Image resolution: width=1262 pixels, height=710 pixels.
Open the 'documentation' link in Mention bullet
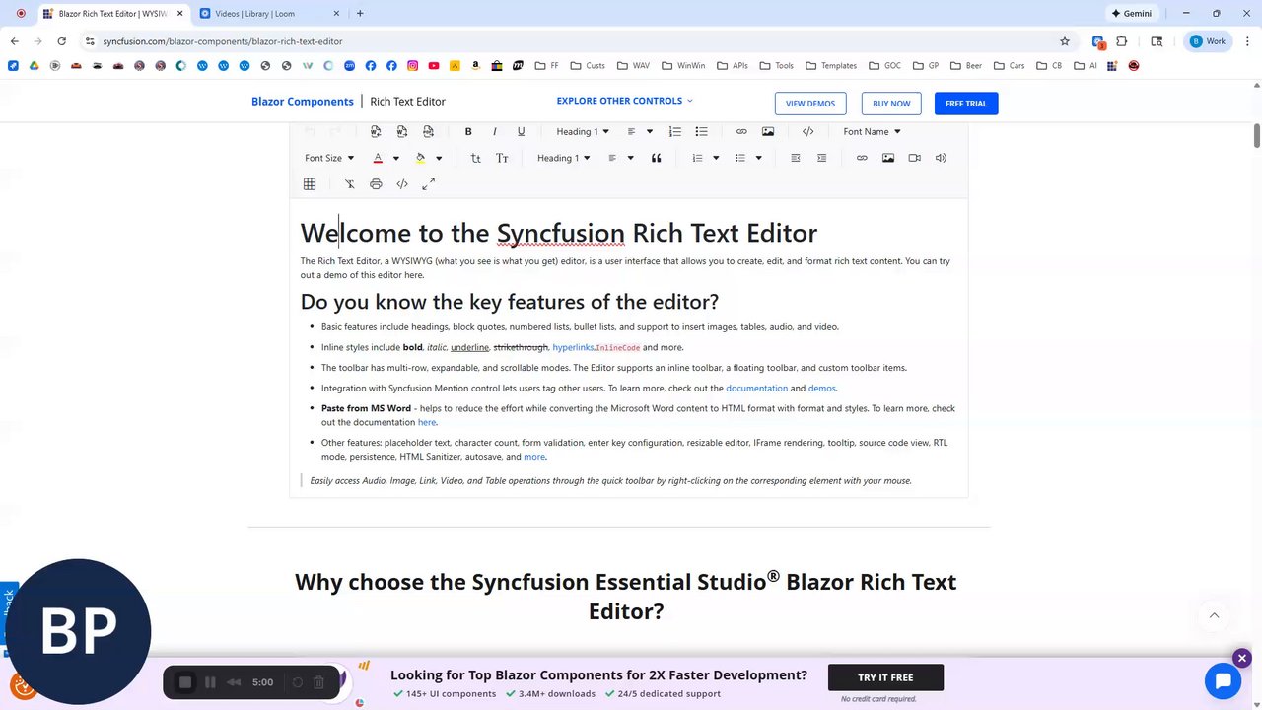pos(756,389)
